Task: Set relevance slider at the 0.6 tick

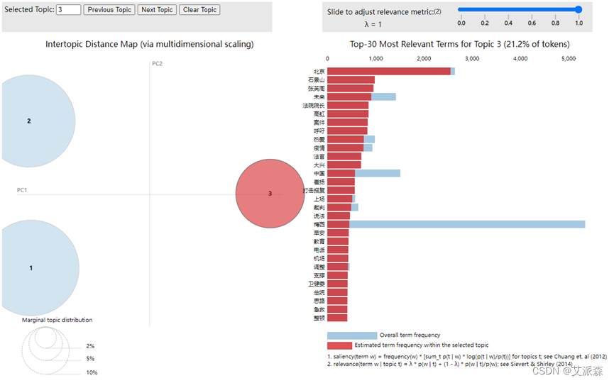Action: tap(532, 9)
